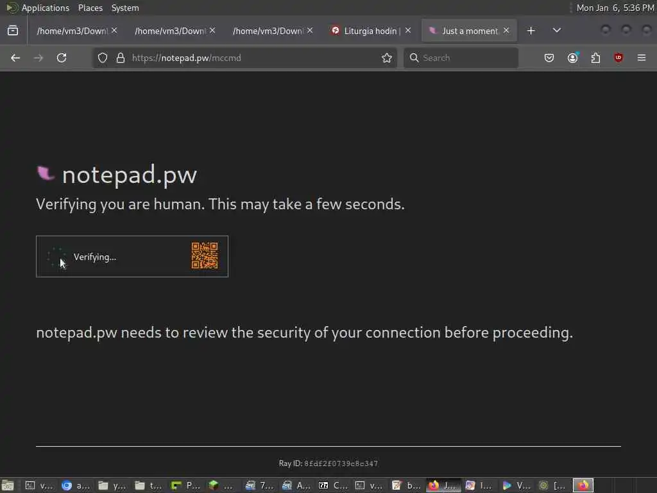The image size is (657, 493).
Task: Click the notepad.pw logo icon on page
Action: (46, 173)
